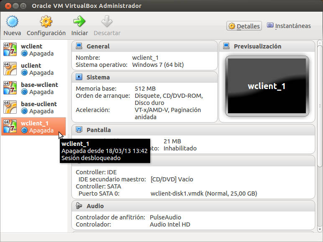Screen dimensions: 323x242
Task: Click the Descartar down-arrow icon
Action: 107,21
